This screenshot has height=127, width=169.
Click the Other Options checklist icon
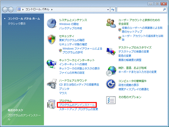click(x=111, y=100)
